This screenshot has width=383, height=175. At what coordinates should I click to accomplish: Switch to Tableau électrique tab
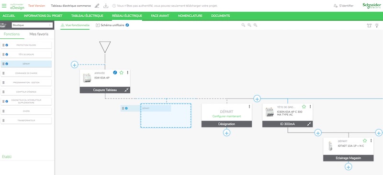point(87,16)
